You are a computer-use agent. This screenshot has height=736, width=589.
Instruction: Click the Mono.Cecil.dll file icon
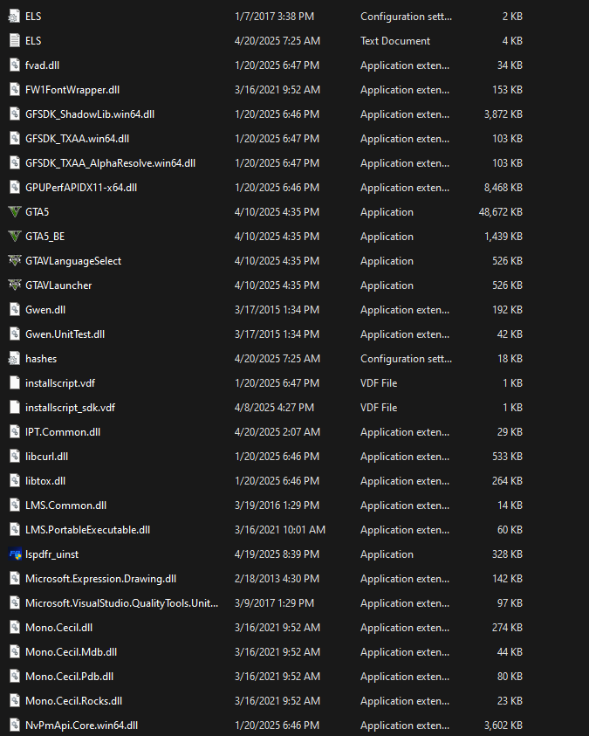coord(15,628)
